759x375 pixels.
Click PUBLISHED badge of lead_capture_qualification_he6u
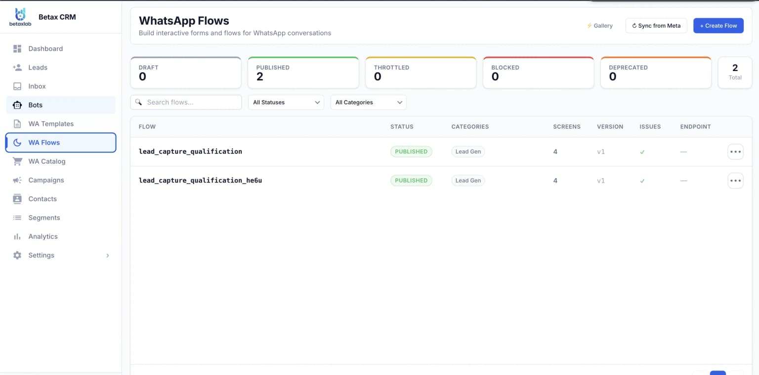click(x=411, y=181)
